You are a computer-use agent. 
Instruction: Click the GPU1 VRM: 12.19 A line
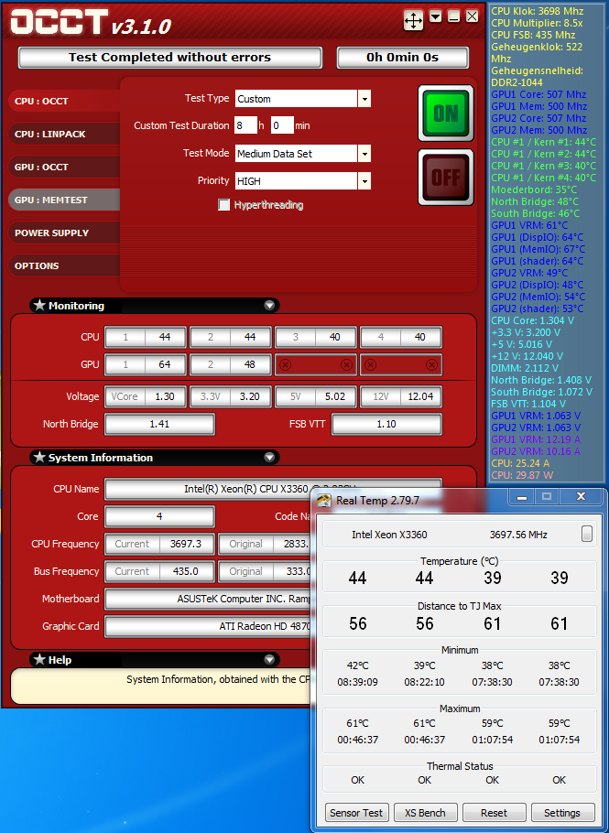point(536,439)
